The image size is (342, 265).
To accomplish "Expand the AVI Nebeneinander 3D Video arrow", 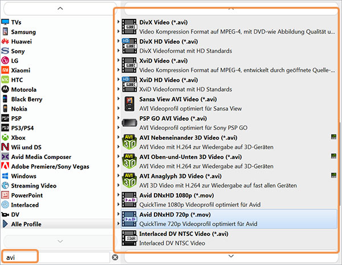I will pyautogui.click(x=118, y=137).
